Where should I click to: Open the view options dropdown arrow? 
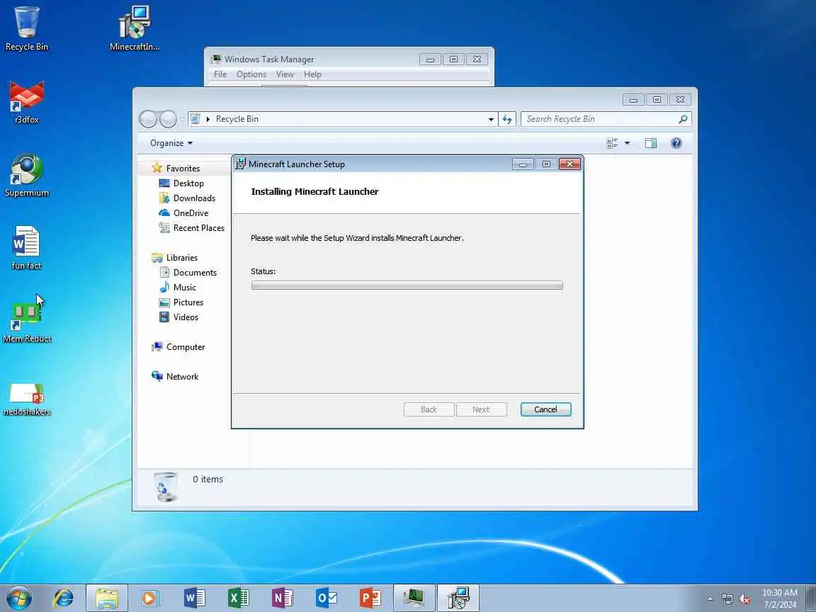[627, 143]
